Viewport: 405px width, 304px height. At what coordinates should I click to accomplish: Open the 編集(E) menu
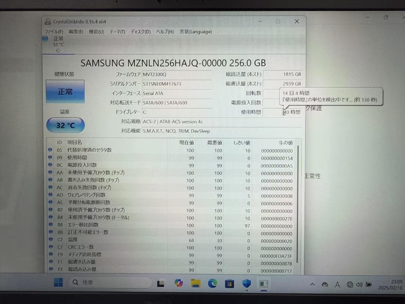[76, 32]
